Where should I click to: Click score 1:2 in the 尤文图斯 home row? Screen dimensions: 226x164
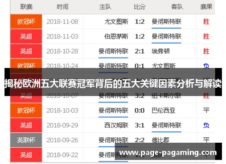point(140,22)
